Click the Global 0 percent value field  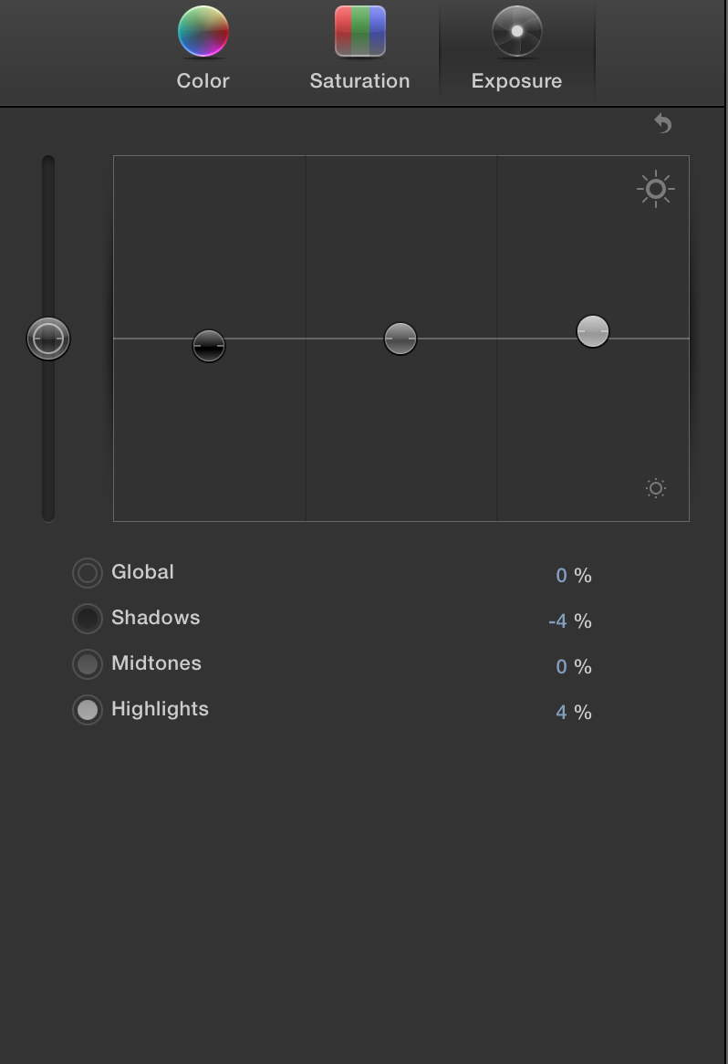pos(562,576)
